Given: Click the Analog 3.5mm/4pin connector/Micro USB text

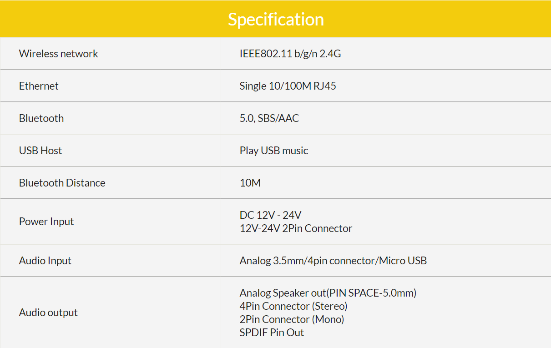Looking at the screenshot, I should pos(333,261).
